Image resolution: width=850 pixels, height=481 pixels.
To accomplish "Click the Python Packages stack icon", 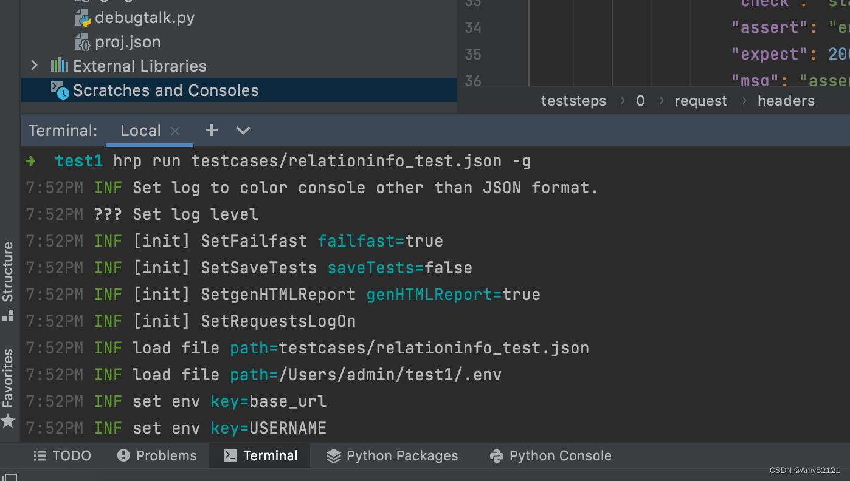I will click(x=334, y=455).
